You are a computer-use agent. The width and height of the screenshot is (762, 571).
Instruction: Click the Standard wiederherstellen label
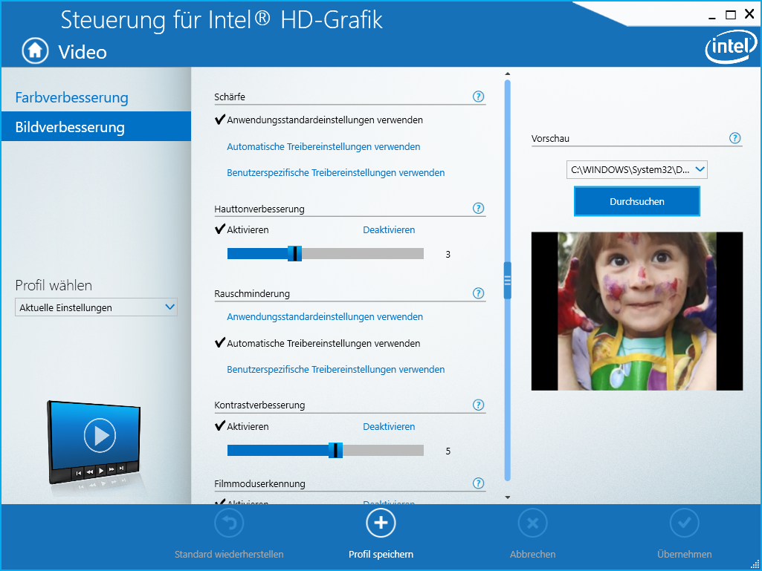pyautogui.click(x=229, y=554)
